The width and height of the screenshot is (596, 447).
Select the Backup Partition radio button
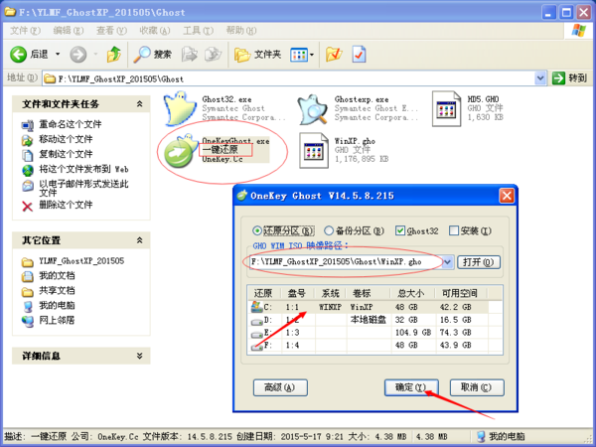[x=329, y=230]
